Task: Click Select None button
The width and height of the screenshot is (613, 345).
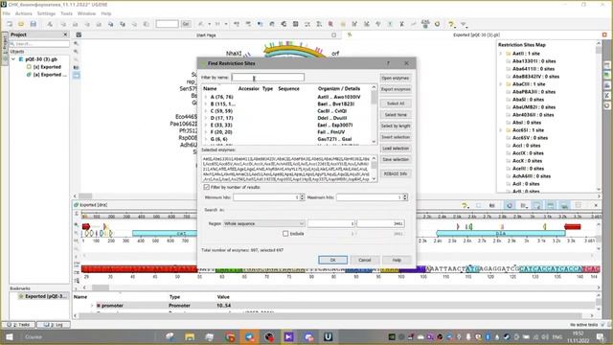Action: click(396, 115)
